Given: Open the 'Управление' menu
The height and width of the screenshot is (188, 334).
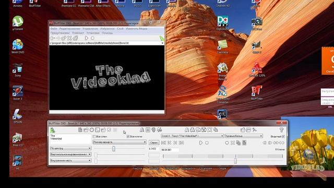Looking at the screenshot, I should point(90,29).
